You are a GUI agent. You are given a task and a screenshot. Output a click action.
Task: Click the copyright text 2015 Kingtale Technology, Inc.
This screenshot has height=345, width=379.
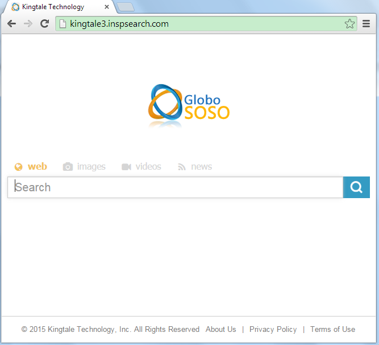pyautogui.click(x=110, y=329)
